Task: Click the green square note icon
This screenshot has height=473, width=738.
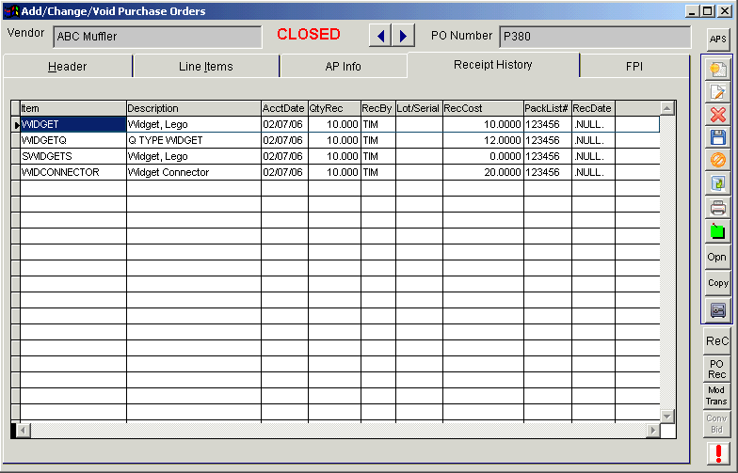Action: (x=717, y=231)
